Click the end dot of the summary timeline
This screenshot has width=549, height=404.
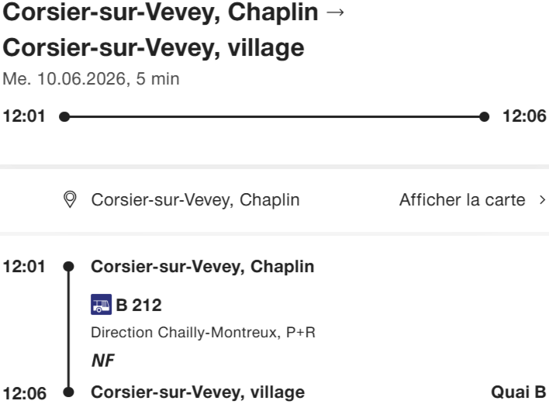[x=485, y=117]
